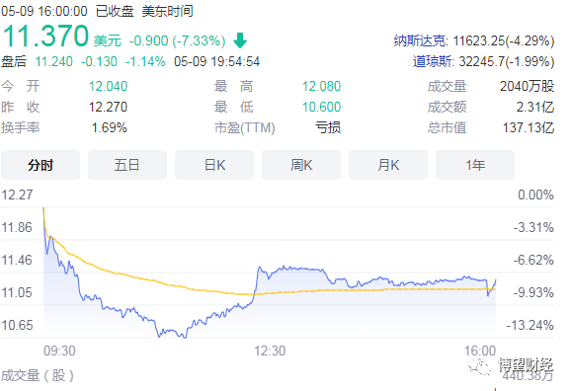
Task: Click the 美元 currency label
Action: point(108,40)
